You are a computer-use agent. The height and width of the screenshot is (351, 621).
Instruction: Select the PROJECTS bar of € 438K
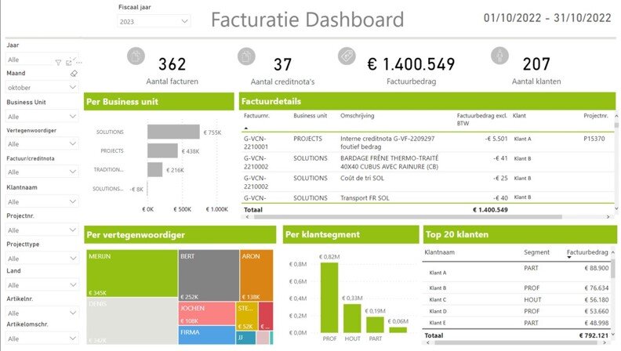(x=162, y=150)
